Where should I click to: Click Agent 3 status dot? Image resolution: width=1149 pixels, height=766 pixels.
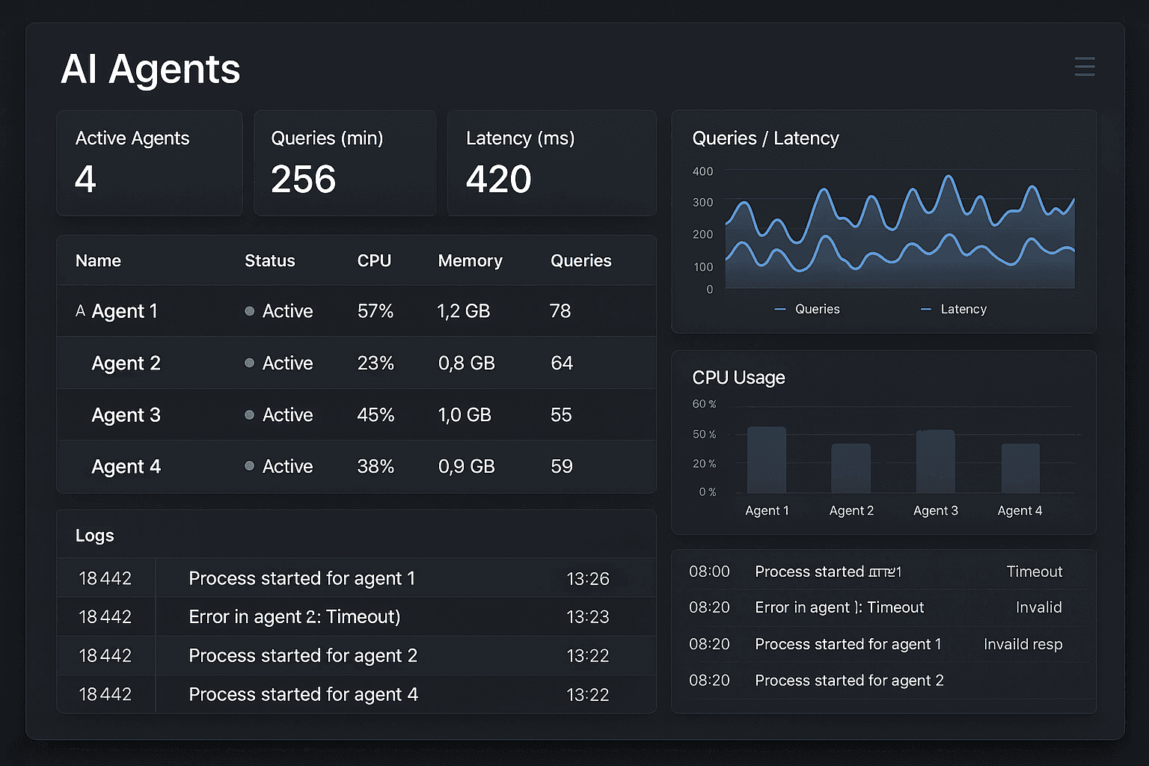[249, 414]
